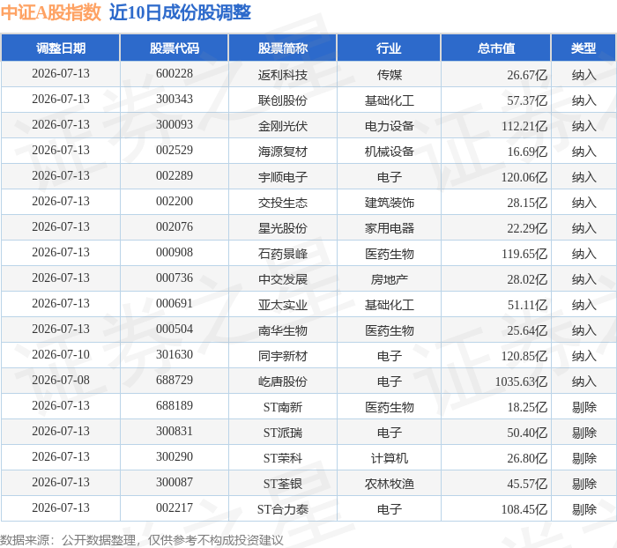Click the 中证A股指数 title text
The image size is (617, 548).
51,12
